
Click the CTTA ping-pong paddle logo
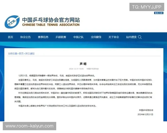12,22
